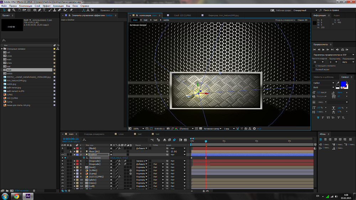The image size is (356, 200).
Task: Hide the [text] layer 6 eye
Action: tap(62, 167)
